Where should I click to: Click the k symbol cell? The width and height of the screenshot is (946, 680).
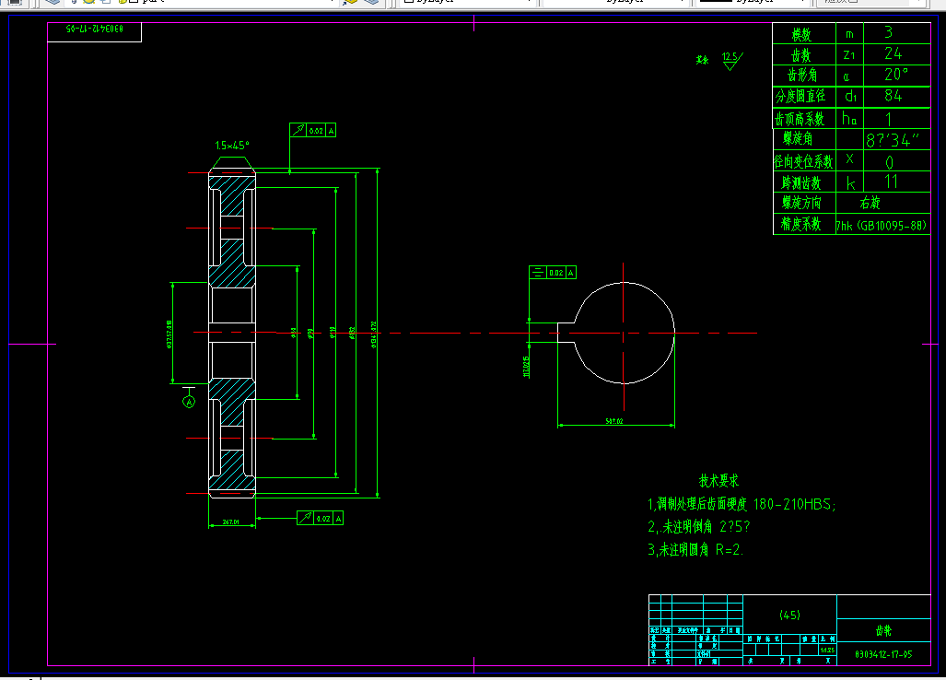[x=849, y=182]
